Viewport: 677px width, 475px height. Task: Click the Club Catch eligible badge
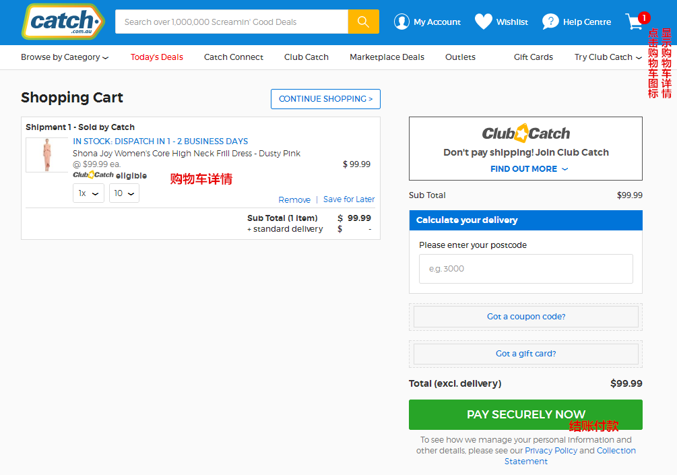tap(110, 175)
